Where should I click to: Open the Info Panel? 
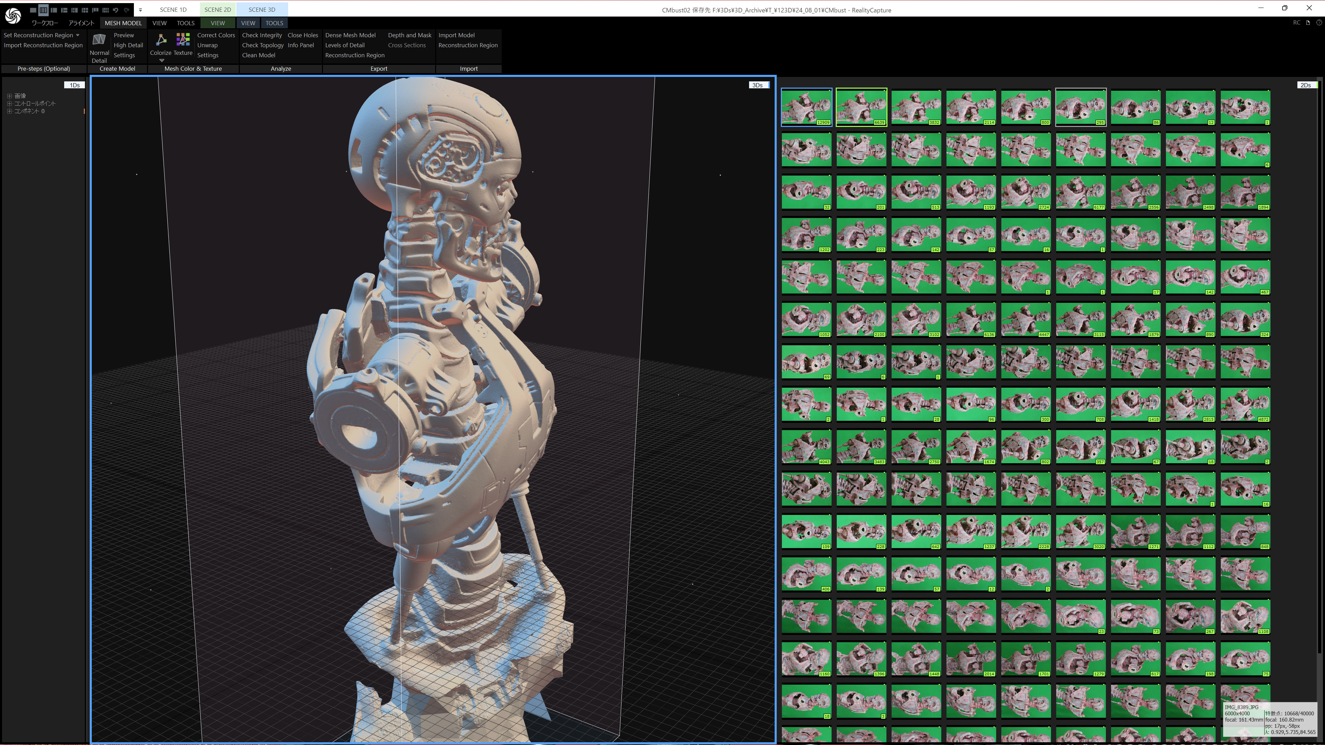point(301,45)
